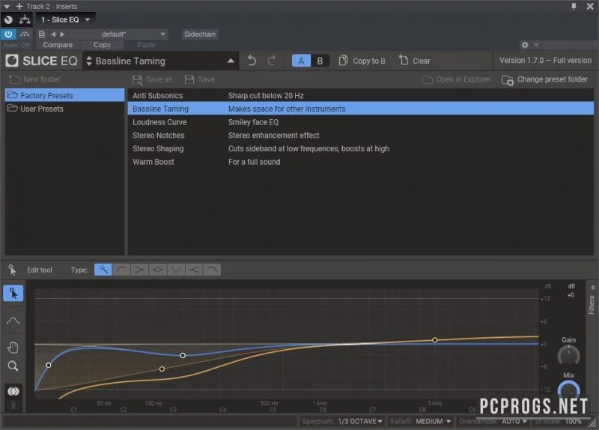Undo the last change

[252, 61]
